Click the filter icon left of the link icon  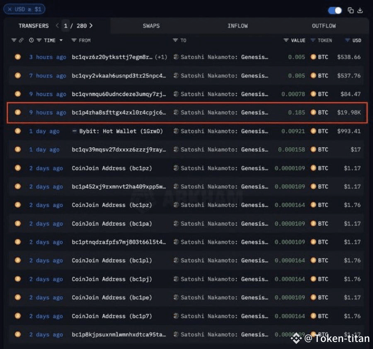14,40
